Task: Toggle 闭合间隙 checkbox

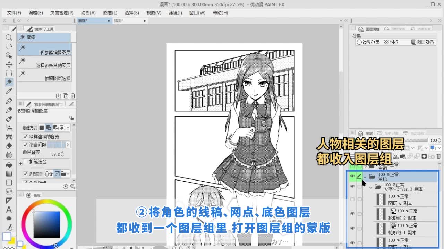Action: (x=25, y=145)
